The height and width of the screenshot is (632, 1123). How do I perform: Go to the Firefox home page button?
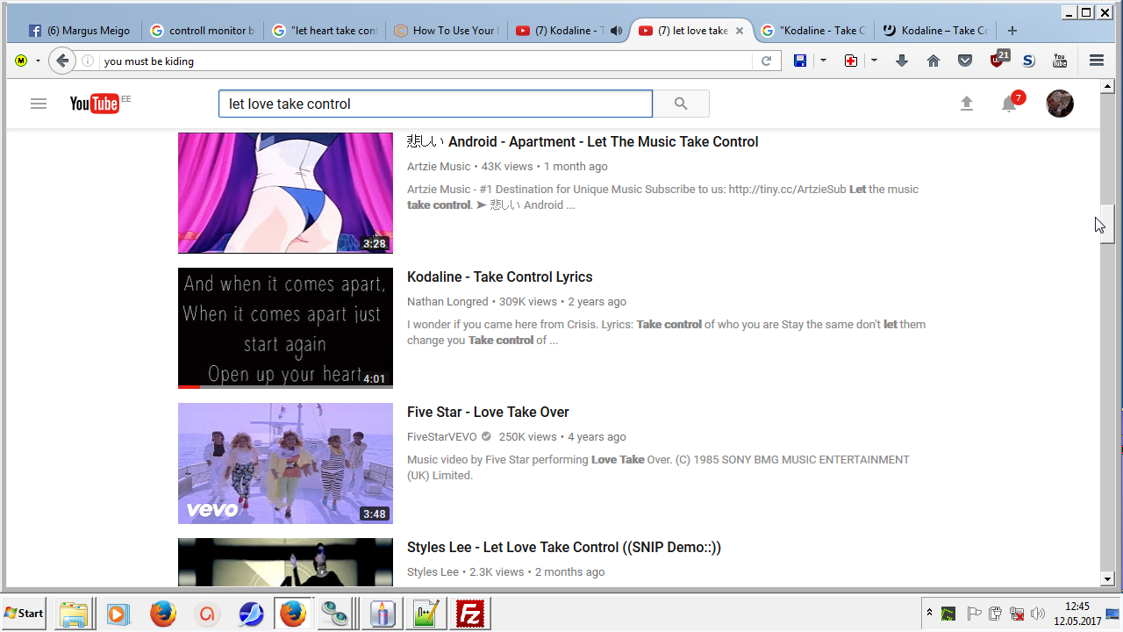point(933,61)
